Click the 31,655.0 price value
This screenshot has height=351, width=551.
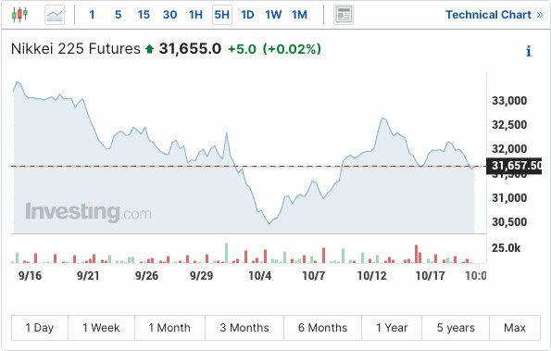pyautogui.click(x=190, y=49)
